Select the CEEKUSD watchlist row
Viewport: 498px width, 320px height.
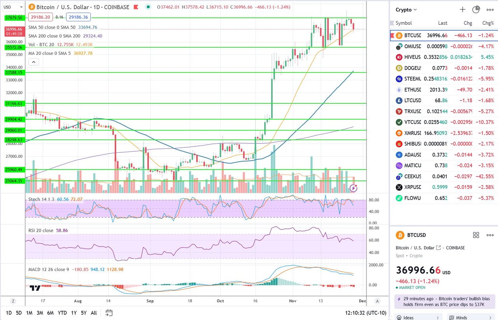[x=444, y=177]
